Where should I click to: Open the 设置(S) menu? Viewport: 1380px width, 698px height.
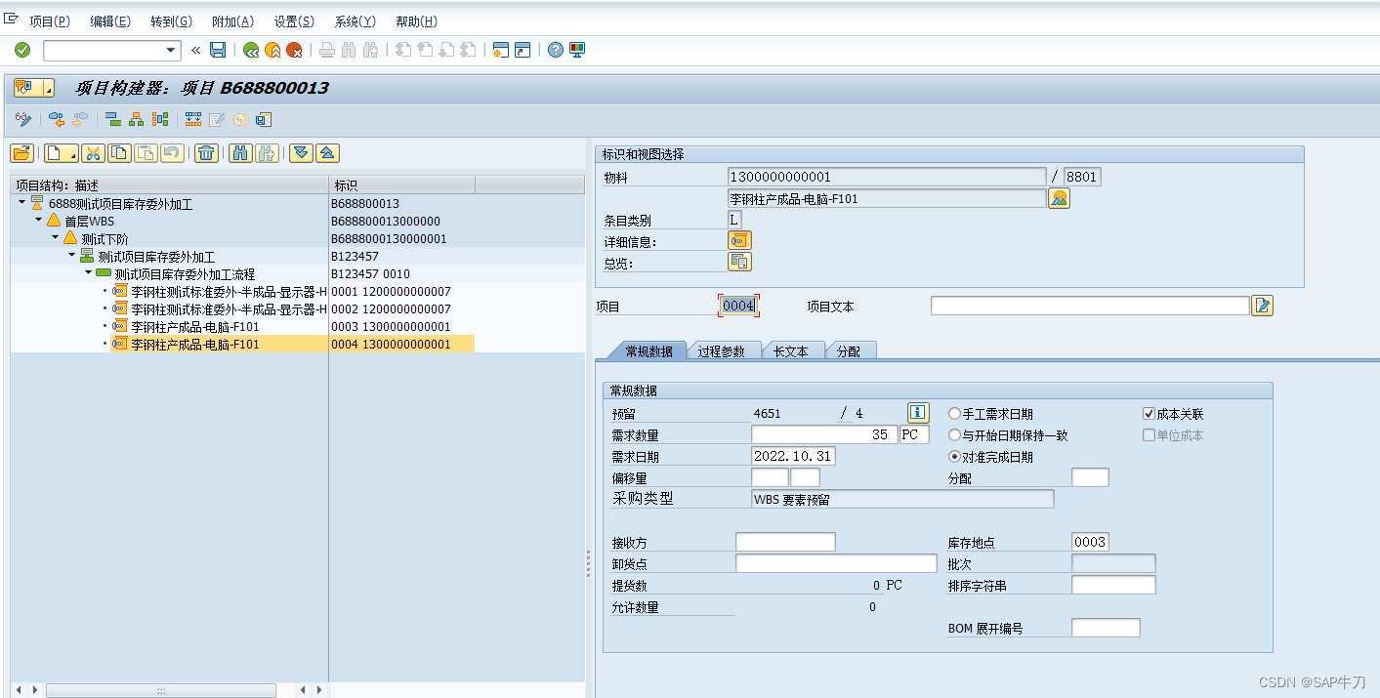(x=294, y=21)
